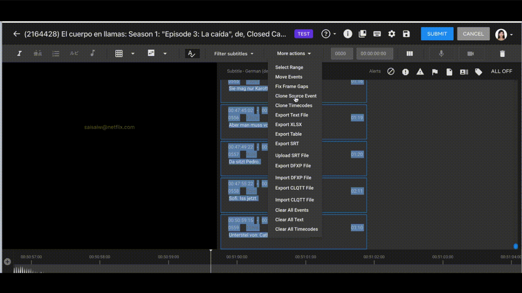Expand the Filter subtitles dropdown

(233, 54)
